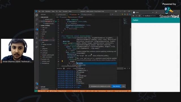Viewport: 181px width, 102px height.
Task: Close the bottom panel with X icon
Action: pos(130,69)
